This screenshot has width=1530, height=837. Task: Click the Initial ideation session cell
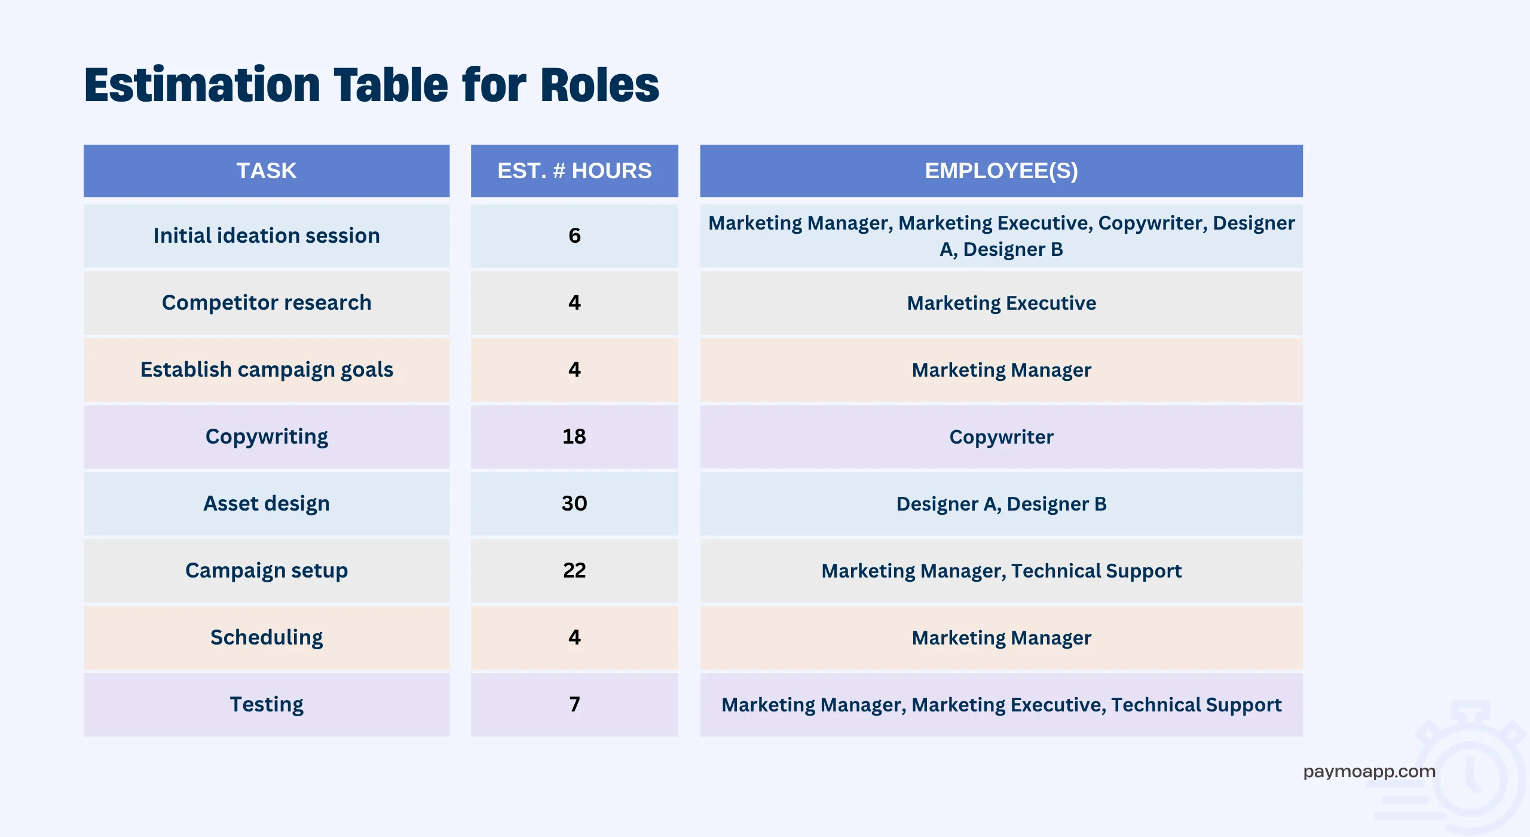267,236
